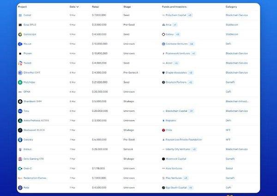Click the MatchDay green logo icon
This screenshot has width=277, height=196.
20,82
